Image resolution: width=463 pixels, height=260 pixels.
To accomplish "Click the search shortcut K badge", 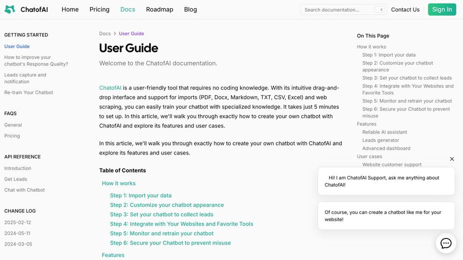I will coord(380,9).
